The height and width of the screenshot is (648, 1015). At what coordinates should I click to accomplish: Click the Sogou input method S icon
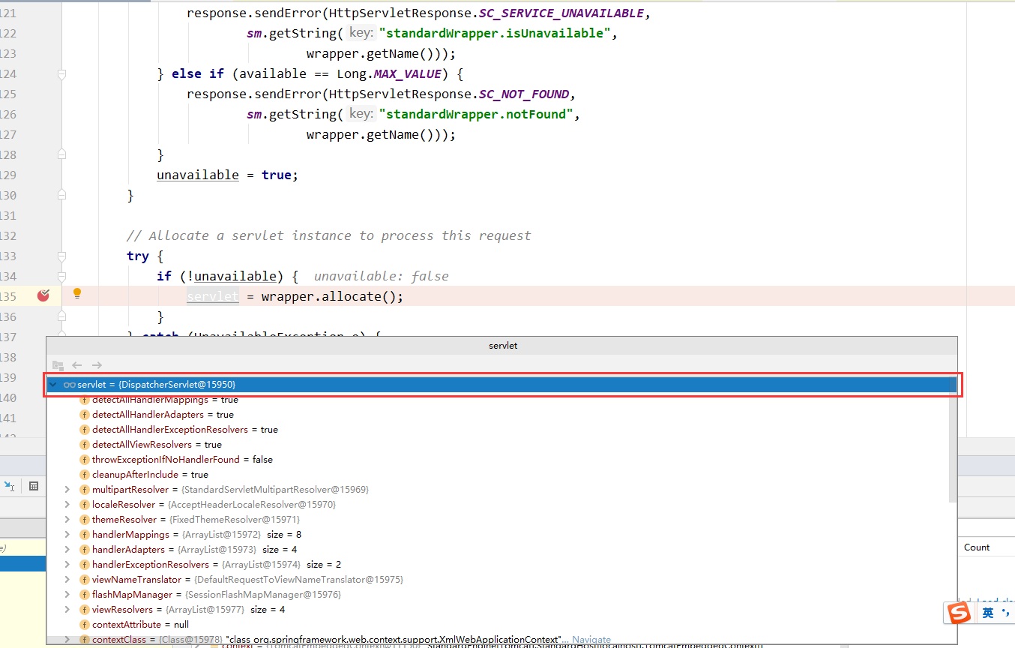[959, 613]
